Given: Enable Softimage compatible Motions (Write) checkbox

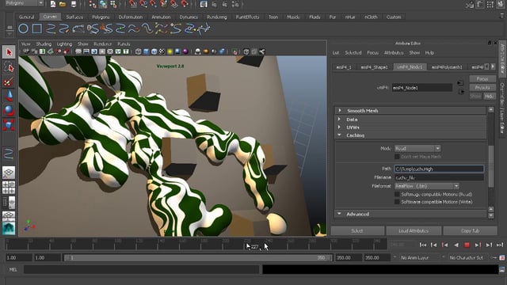Looking at the screenshot, I should pos(397,202).
